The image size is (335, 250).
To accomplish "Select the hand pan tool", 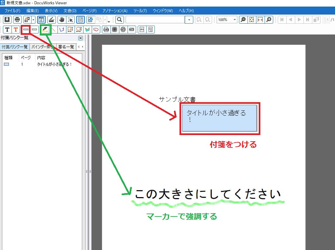I will (61, 20).
